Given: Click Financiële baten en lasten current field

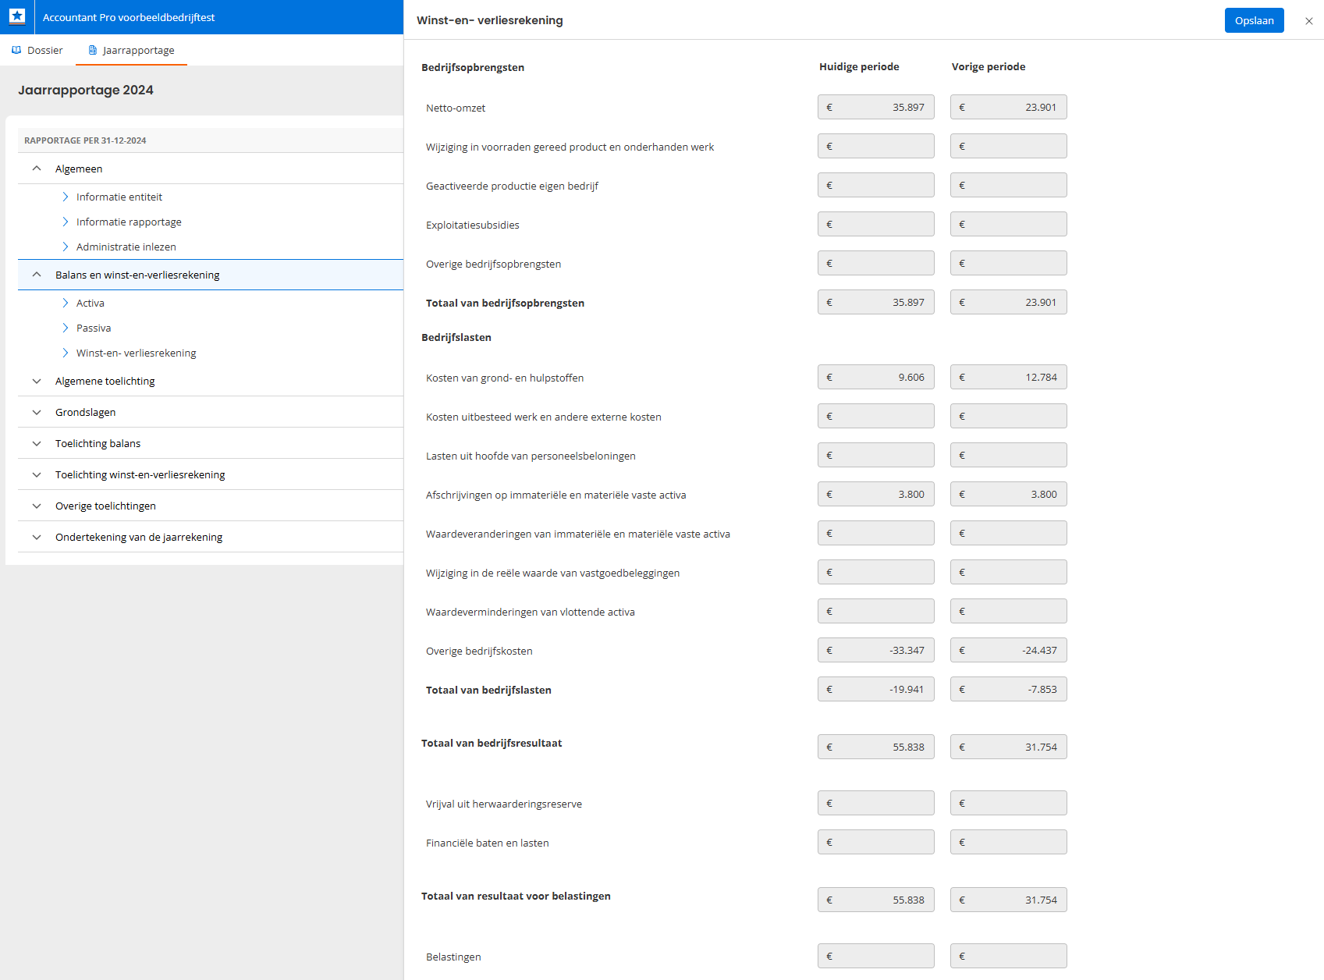Looking at the screenshot, I should coord(876,842).
